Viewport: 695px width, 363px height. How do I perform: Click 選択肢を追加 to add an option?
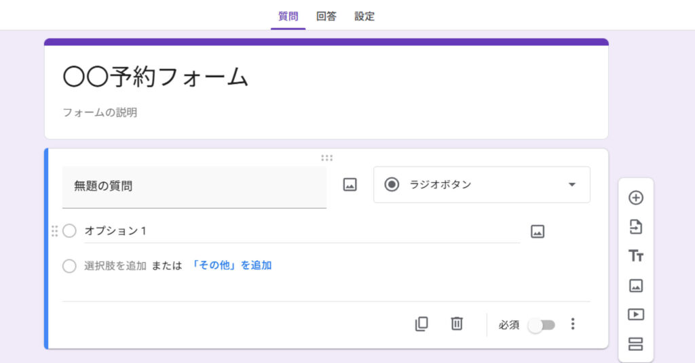(x=115, y=265)
